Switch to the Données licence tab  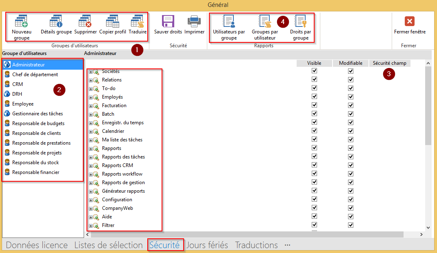[37, 245]
